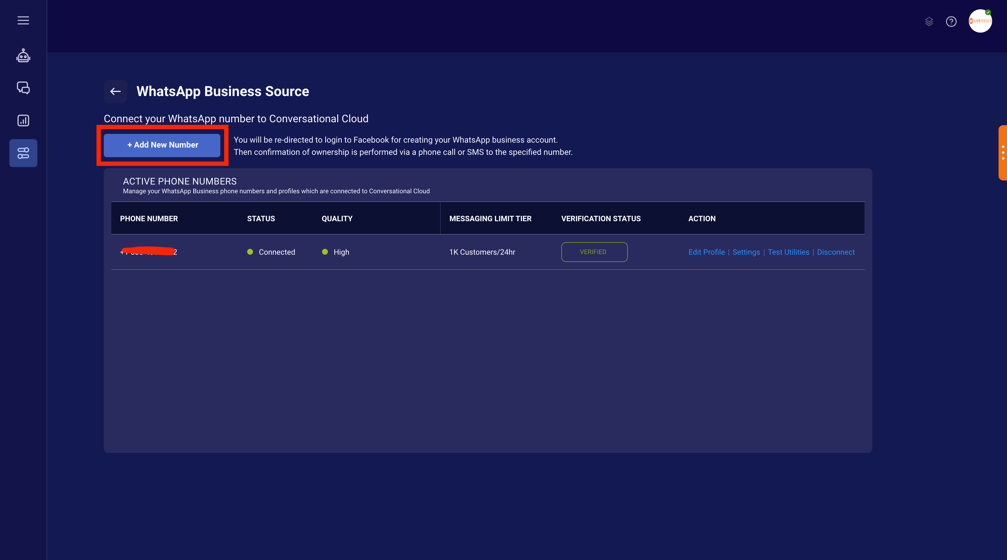1007x560 pixels.
Task: Click the High quality cell
Action: click(x=335, y=252)
